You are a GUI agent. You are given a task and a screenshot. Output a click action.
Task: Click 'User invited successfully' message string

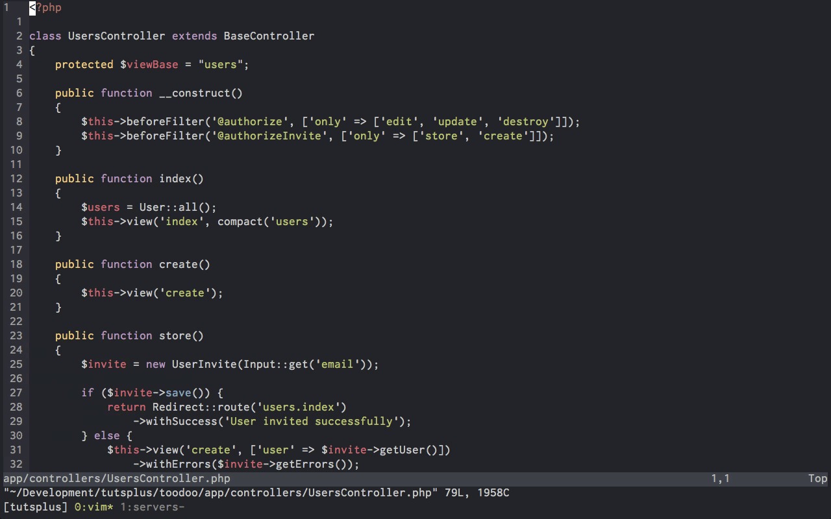pyautogui.click(x=312, y=422)
